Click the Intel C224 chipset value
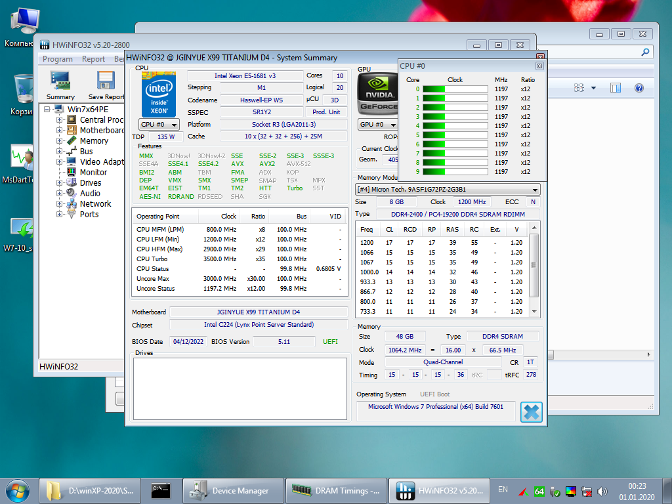This screenshot has width=672, height=504. 259,325
